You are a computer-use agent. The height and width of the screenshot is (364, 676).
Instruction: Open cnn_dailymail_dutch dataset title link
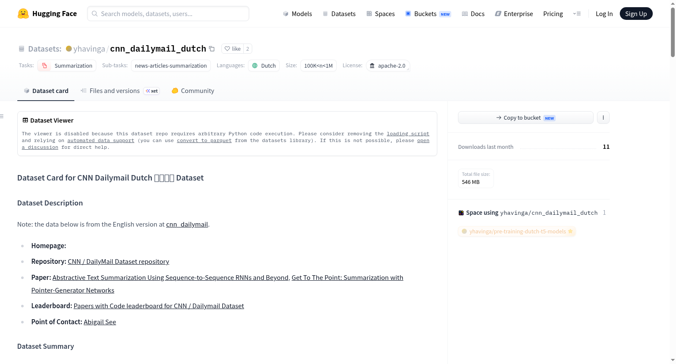point(158,49)
